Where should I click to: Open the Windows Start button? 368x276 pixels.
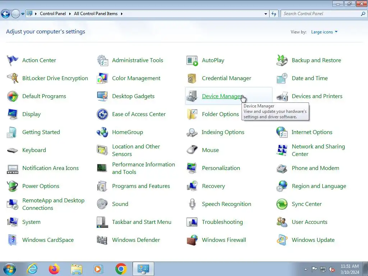(x=9, y=269)
